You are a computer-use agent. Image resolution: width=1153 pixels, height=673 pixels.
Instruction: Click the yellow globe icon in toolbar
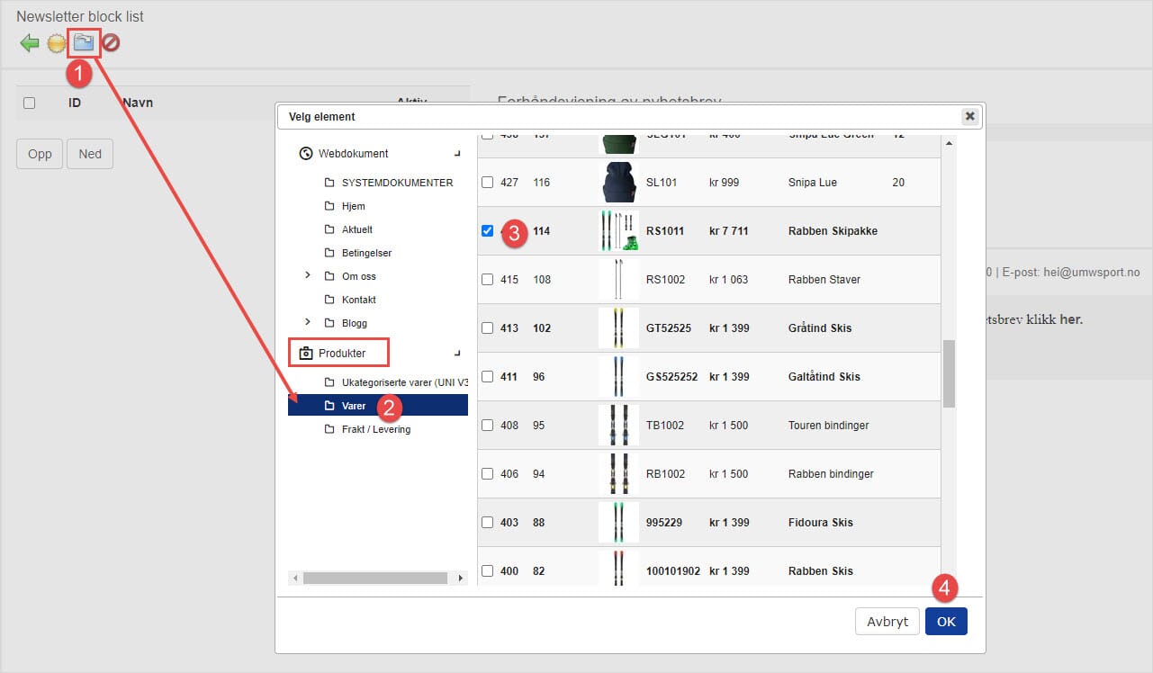click(57, 43)
